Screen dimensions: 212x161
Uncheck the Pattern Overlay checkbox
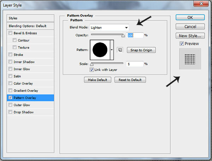click(10, 97)
